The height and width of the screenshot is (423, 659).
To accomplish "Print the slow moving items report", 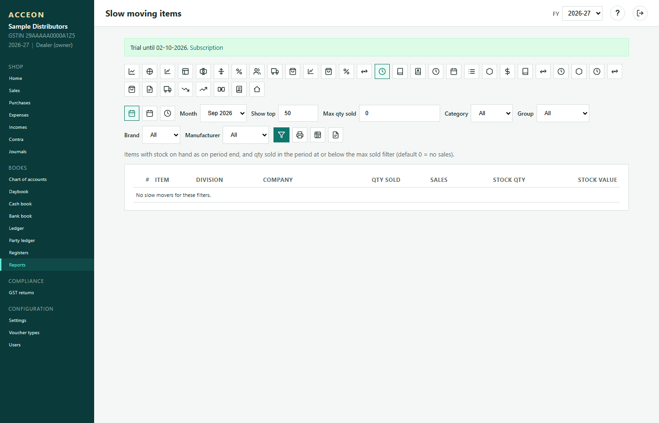I will [300, 135].
